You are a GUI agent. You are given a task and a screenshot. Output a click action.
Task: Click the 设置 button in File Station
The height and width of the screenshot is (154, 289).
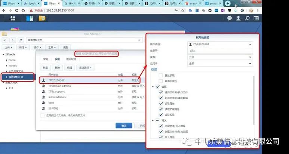tap(65, 47)
